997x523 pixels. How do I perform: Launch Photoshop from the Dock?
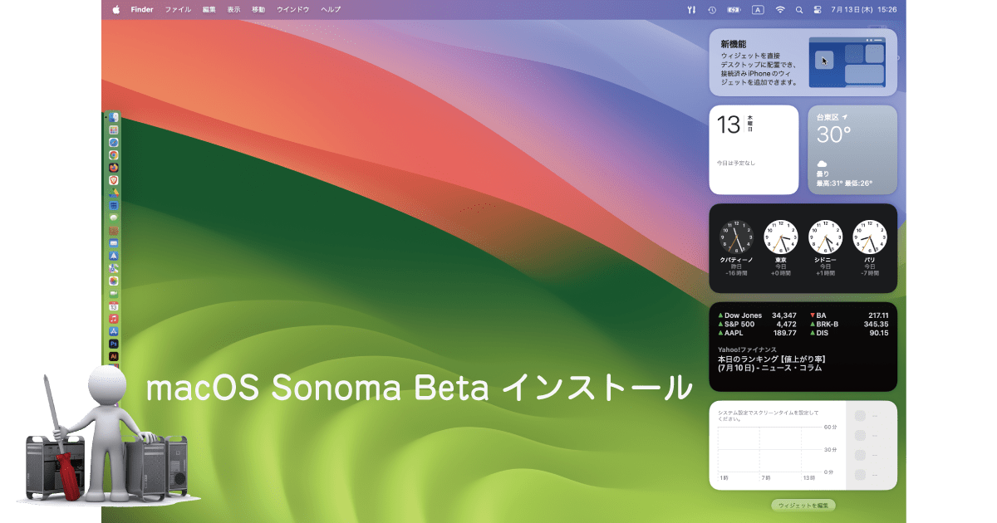(x=114, y=344)
